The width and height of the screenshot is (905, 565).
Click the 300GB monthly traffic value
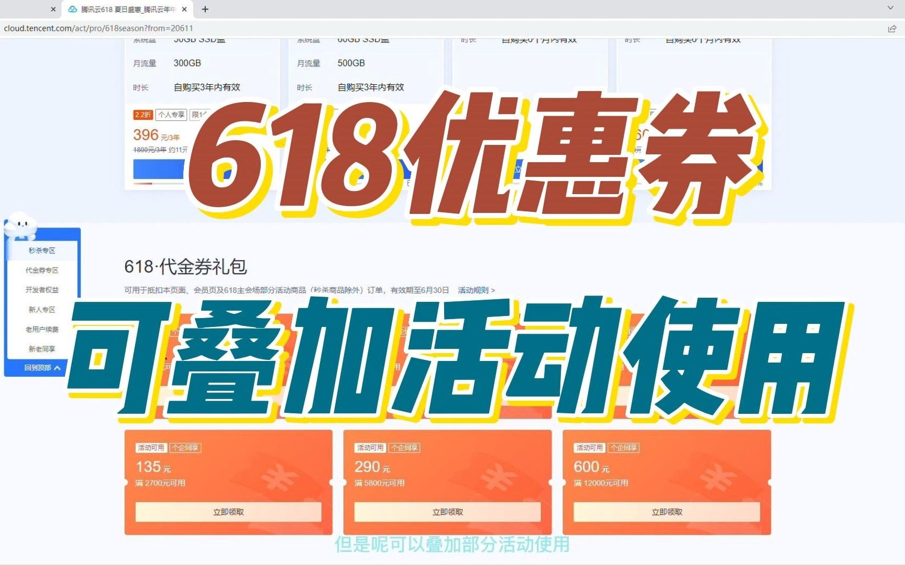coord(187,63)
